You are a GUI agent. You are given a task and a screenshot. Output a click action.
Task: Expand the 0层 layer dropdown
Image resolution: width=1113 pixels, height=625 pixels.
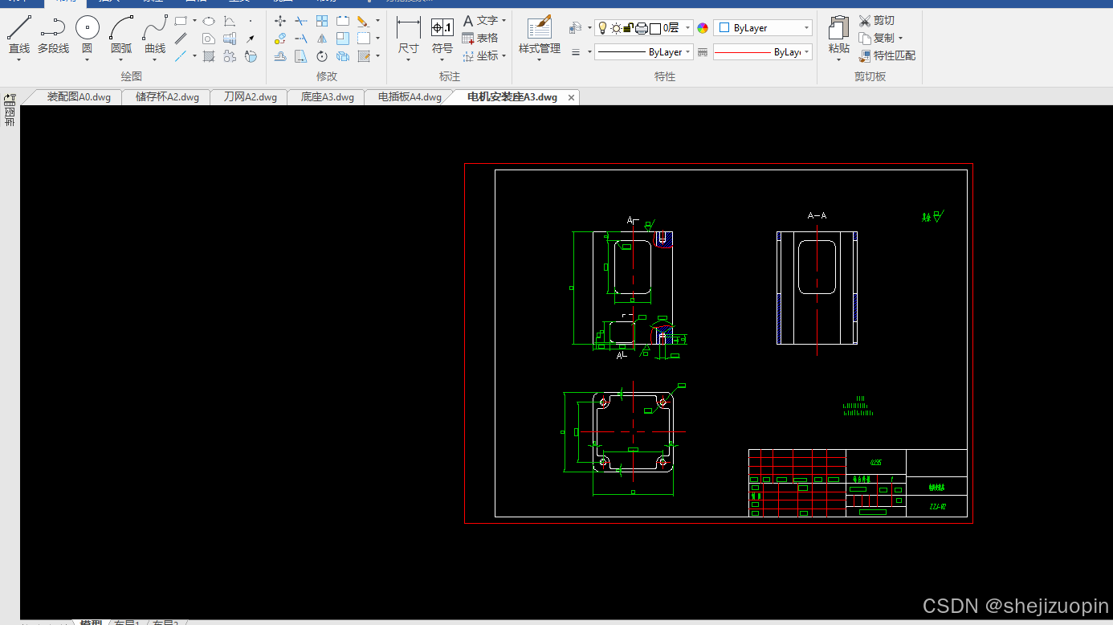pyautogui.click(x=688, y=28)
